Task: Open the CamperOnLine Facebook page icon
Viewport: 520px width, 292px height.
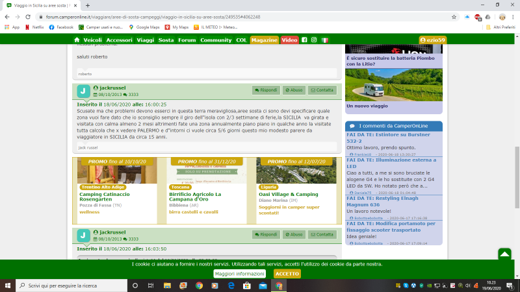Action: click(x=305, y=40)
